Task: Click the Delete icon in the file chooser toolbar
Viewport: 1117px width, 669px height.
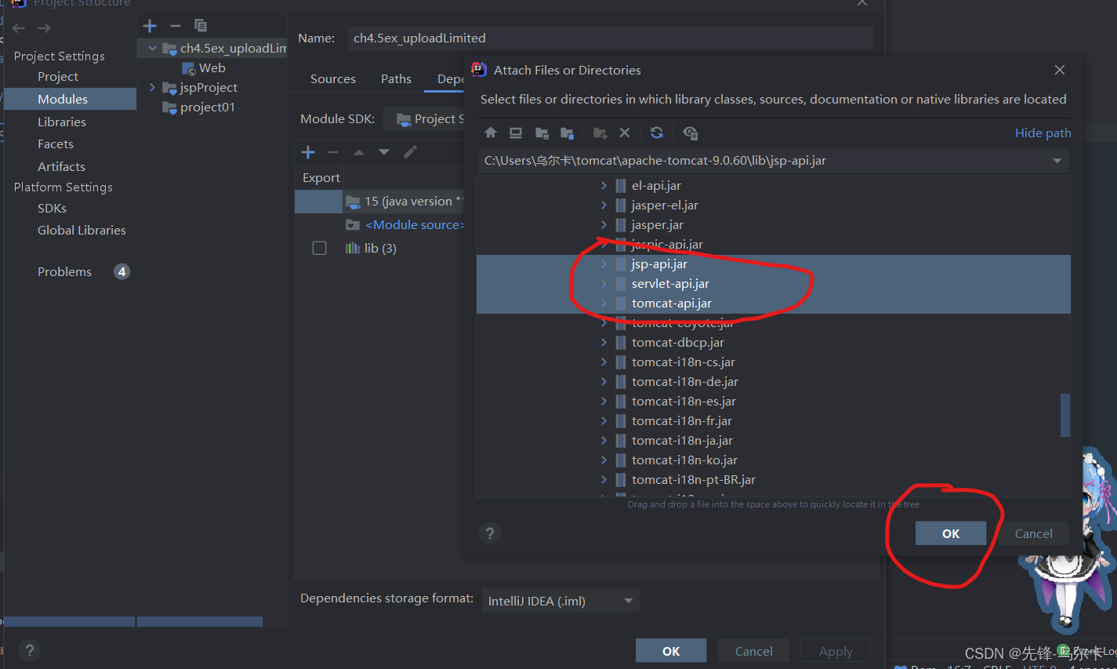Action: tap(625, 133)
